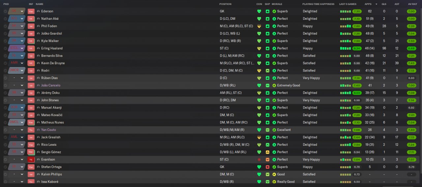422x187 pixels.
Task: Open Yan Couto's unassigned position dropdown
Action: click(17, 130)
